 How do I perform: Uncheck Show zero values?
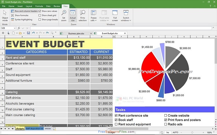40,11
